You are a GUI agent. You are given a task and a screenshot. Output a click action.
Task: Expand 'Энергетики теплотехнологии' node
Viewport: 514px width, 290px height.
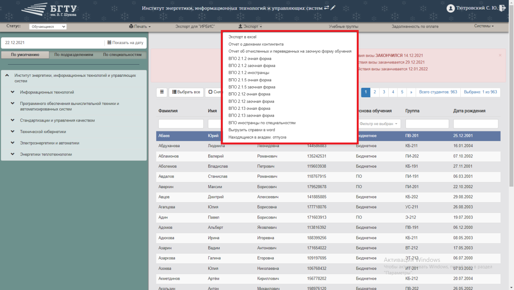[13, 154]
